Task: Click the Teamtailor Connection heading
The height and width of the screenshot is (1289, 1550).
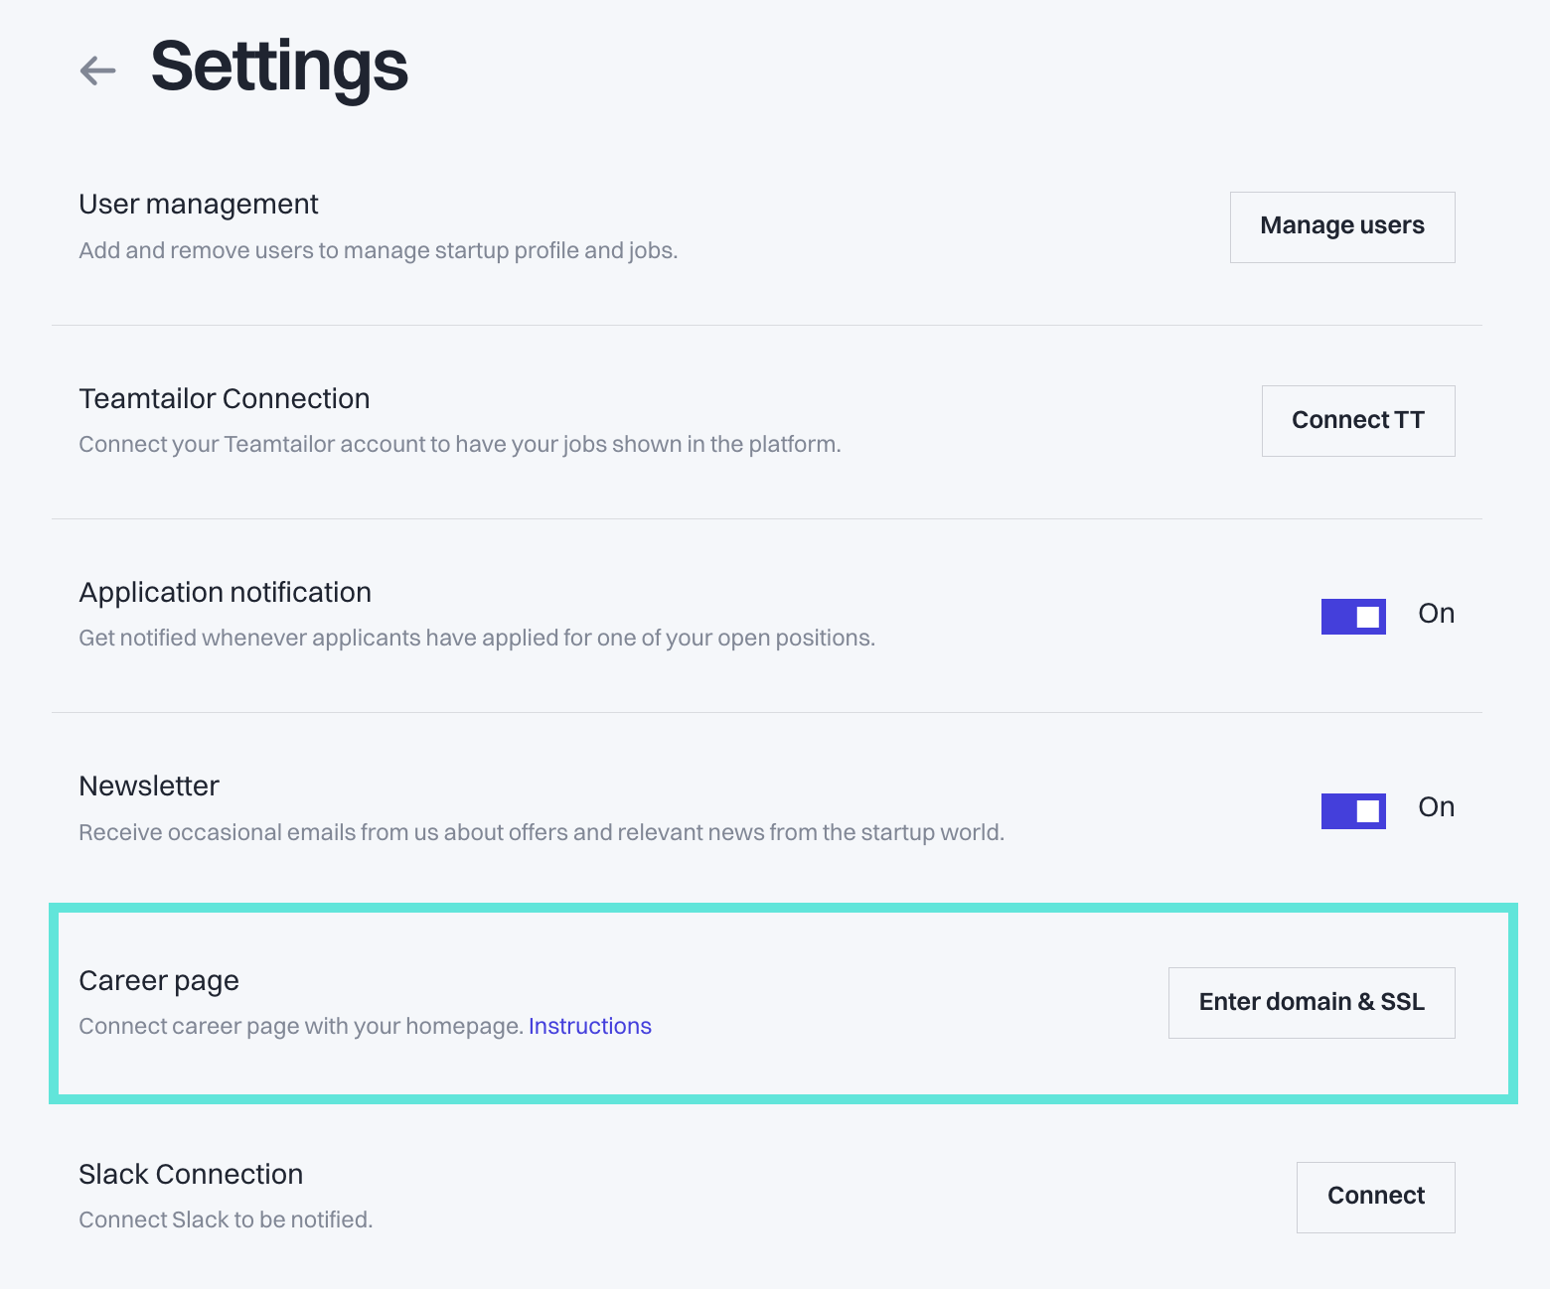Action: tap(224, 398)
